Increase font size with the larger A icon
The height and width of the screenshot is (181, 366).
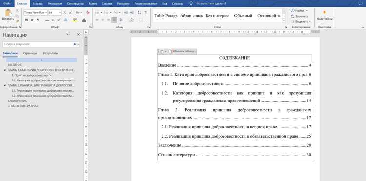pyautogui.click(x=65, y=12)
